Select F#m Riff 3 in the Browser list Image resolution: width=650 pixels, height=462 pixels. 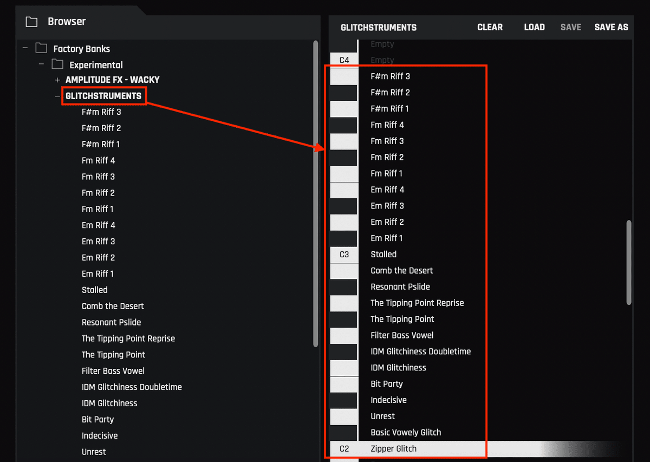pos(101,112)
